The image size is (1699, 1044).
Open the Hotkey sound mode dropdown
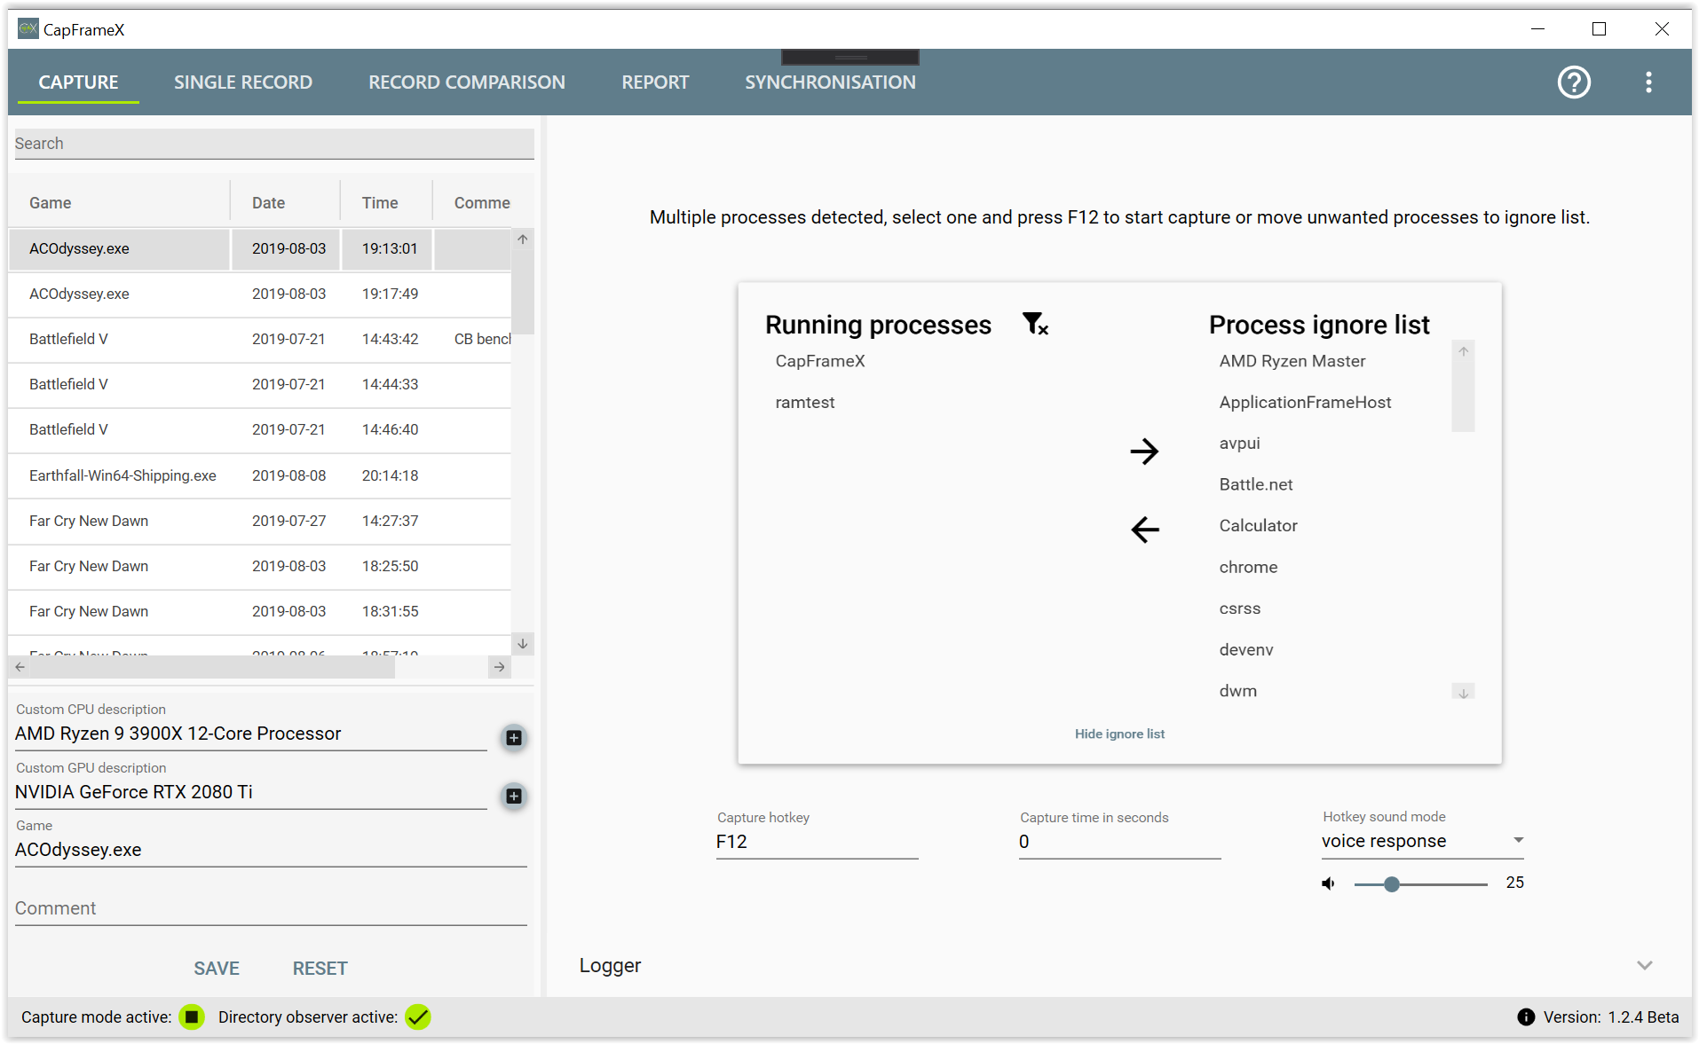coord(1423,842)
